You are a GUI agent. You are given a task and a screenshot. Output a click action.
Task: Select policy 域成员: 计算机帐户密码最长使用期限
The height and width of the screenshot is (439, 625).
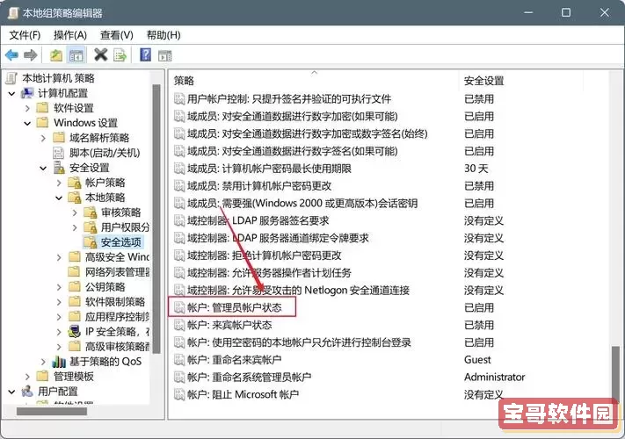coord(269,169)
